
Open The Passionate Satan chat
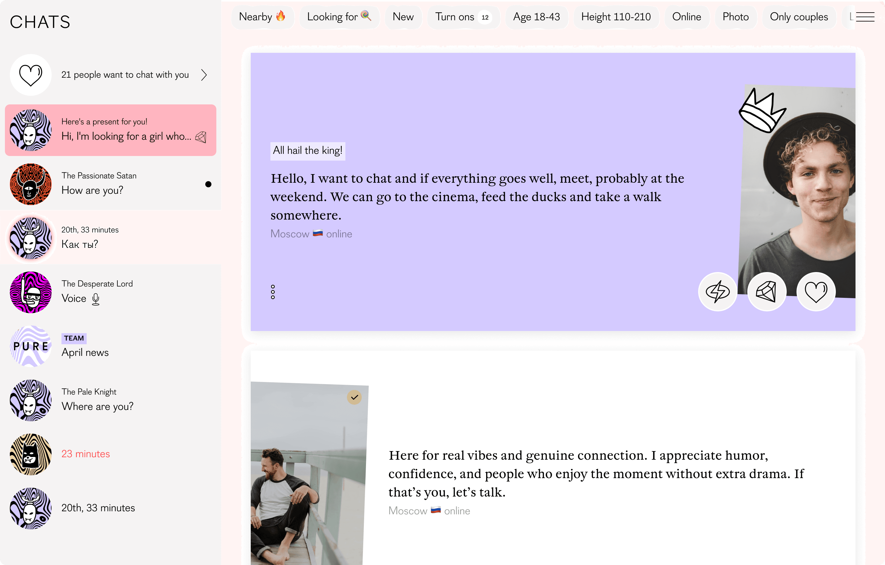tap(111, 184)
